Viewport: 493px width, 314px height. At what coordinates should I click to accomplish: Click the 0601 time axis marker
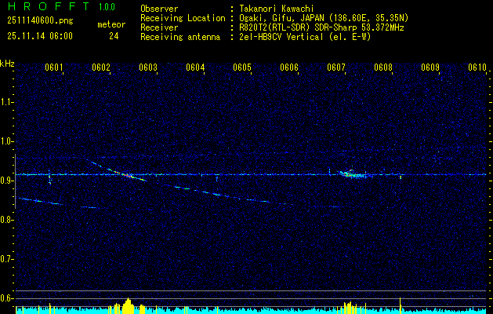[x=54, y=68]
